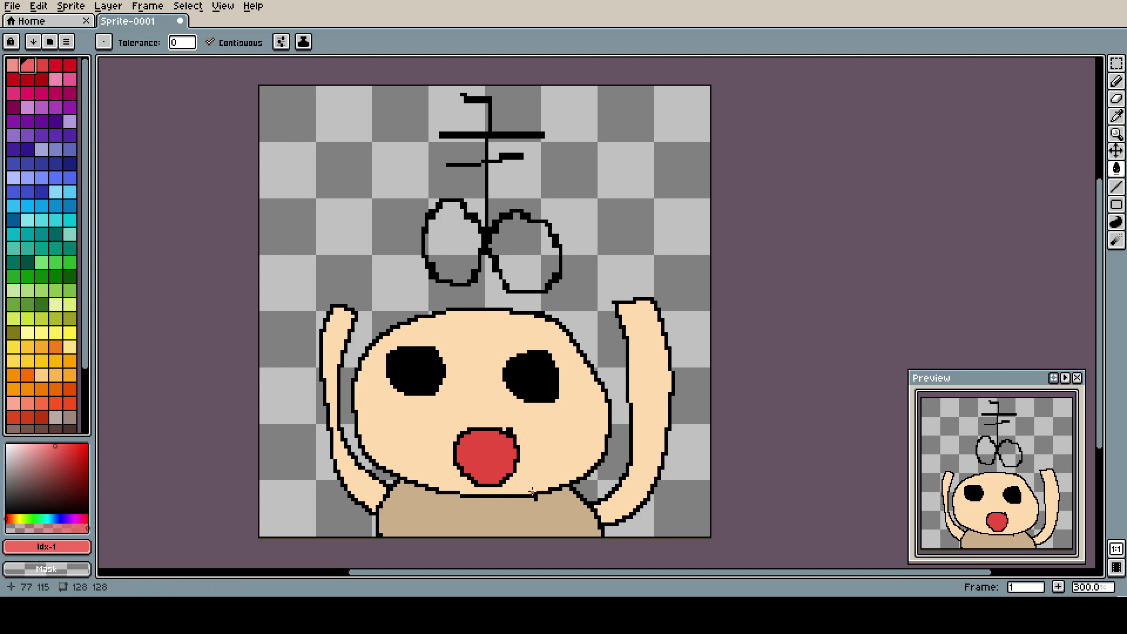Click the add frame plus button
Screen dimensions: 1127x634
tap(1058, 587)
